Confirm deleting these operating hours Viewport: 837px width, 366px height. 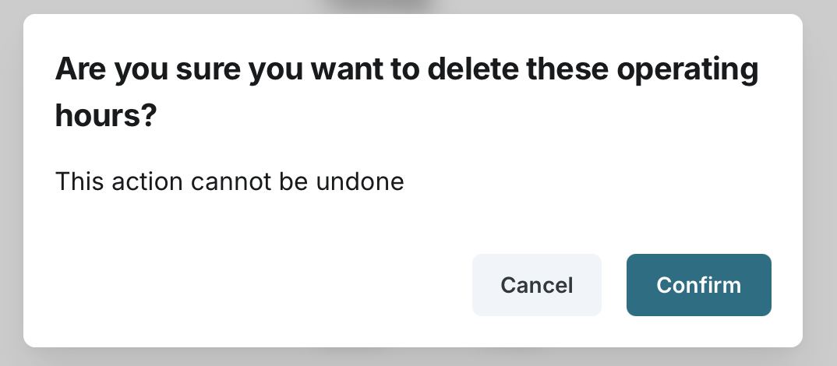pyautogui.click(x=698, y=285)
